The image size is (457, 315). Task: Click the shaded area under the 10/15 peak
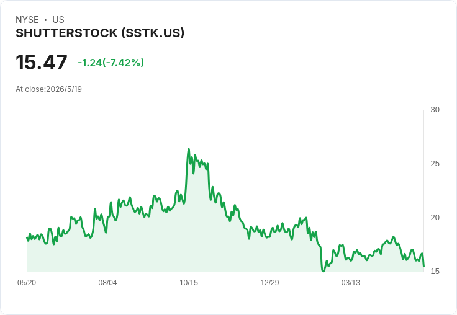click(x=192, y=227)
